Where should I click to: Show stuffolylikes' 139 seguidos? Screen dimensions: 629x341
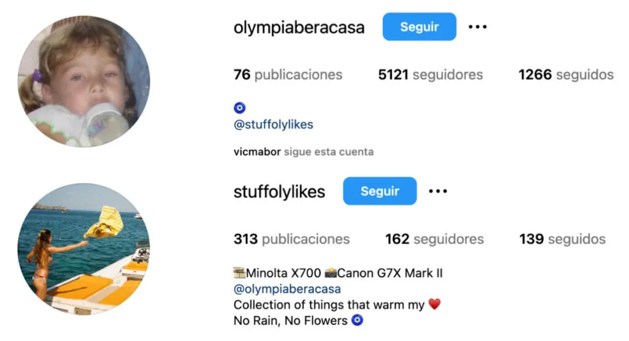(563, 239)
